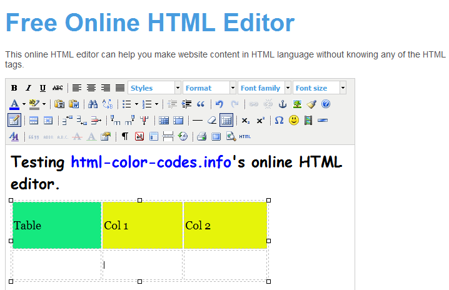Click the Insert Page Break icon
Screen dimensions: 449x290
click(x=168, y=136)
